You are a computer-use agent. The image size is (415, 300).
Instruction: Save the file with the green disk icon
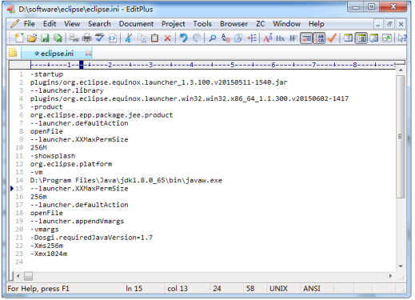(x=45, y=38)
